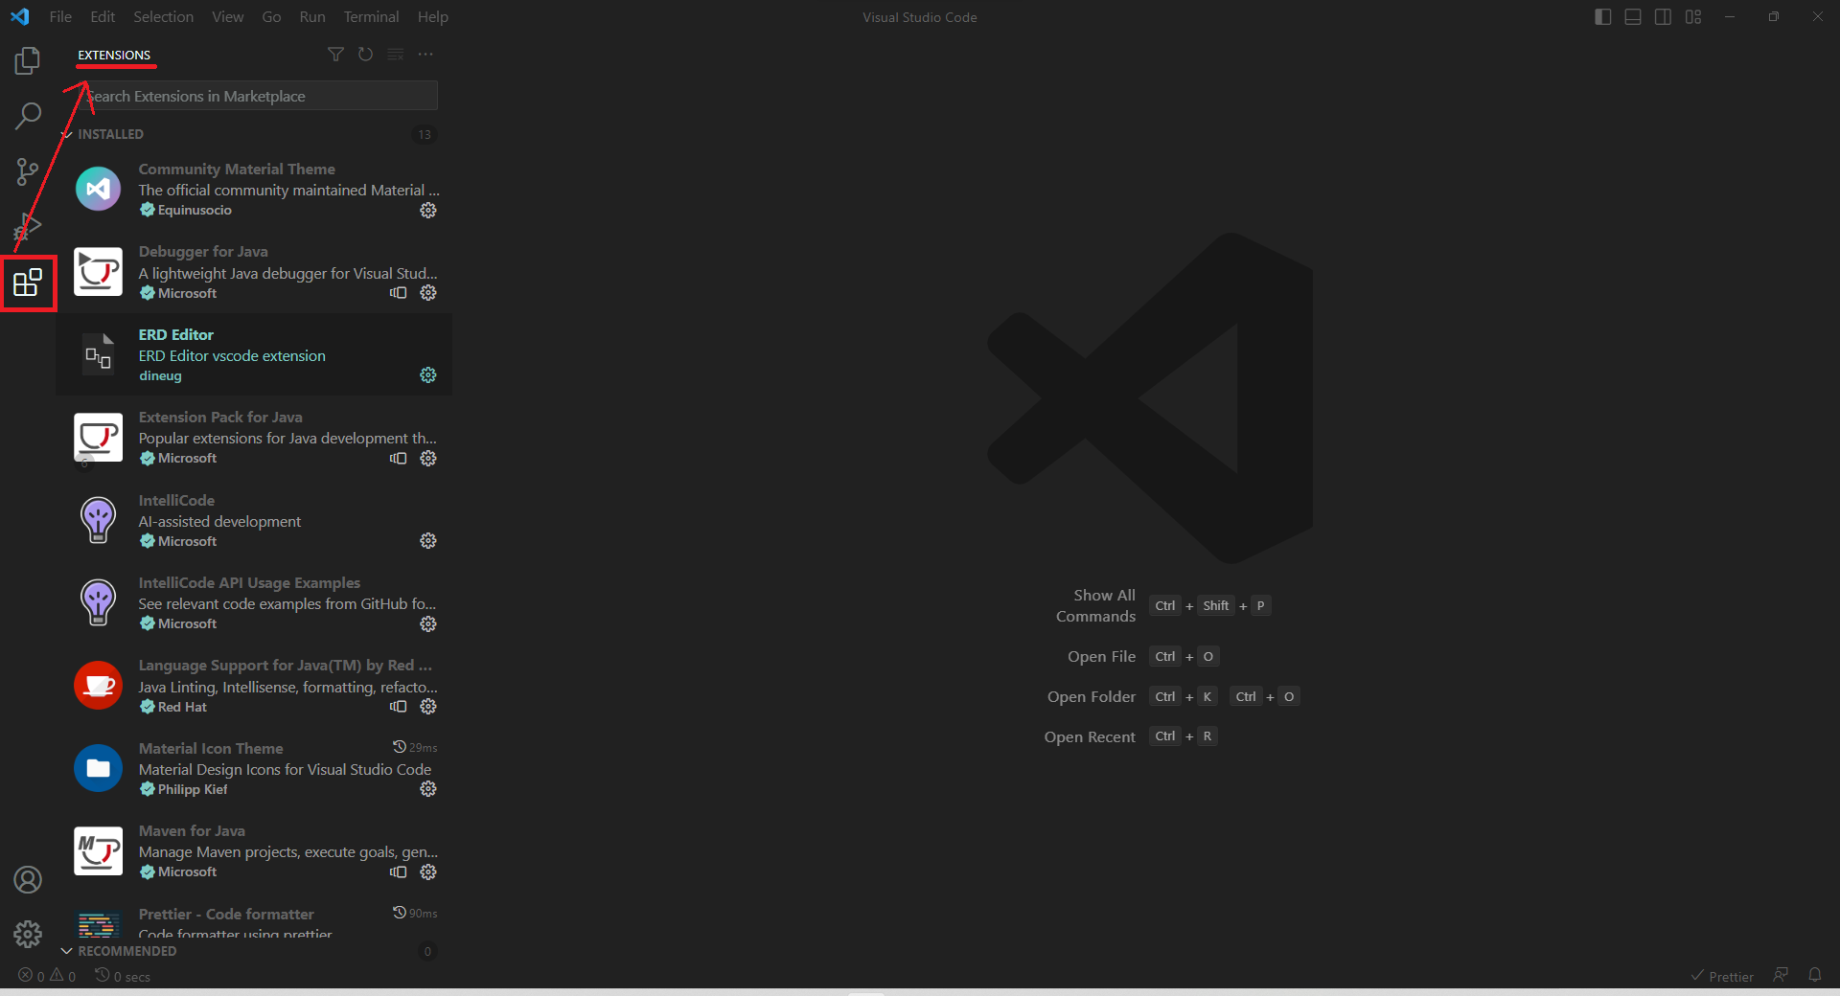Screen dimensions: 1840x996
Task: Open gear menu for IntelliCode API Usage Examples
Action: (x=428, y=624)
